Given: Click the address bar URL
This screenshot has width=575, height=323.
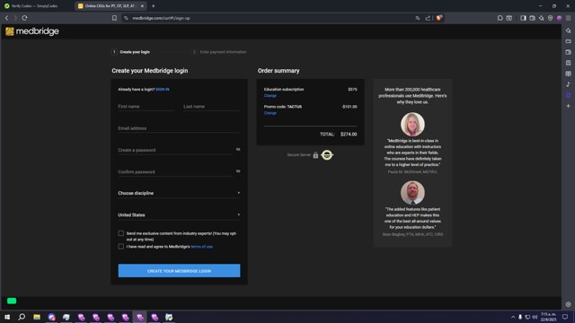Looking at the screenshot, I should click(162, 18).
